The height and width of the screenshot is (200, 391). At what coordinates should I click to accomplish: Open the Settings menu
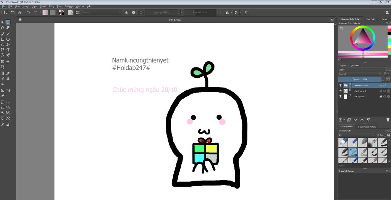click(69, 6)
